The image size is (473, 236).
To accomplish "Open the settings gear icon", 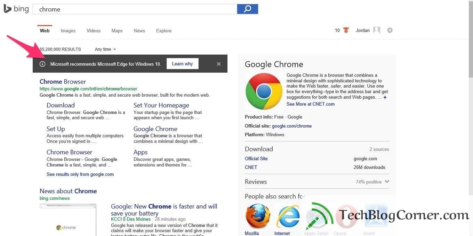I will coord(390,30).
